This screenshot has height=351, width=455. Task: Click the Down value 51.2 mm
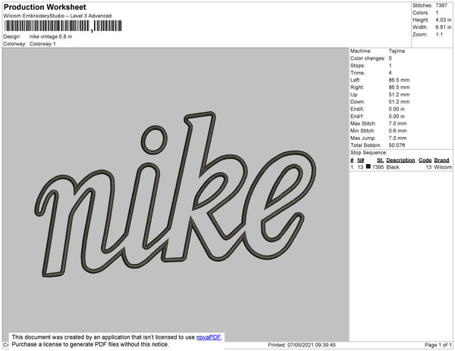point(400,102)
